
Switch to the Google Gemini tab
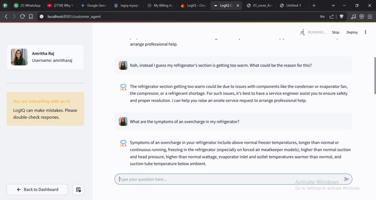[94, 5]
